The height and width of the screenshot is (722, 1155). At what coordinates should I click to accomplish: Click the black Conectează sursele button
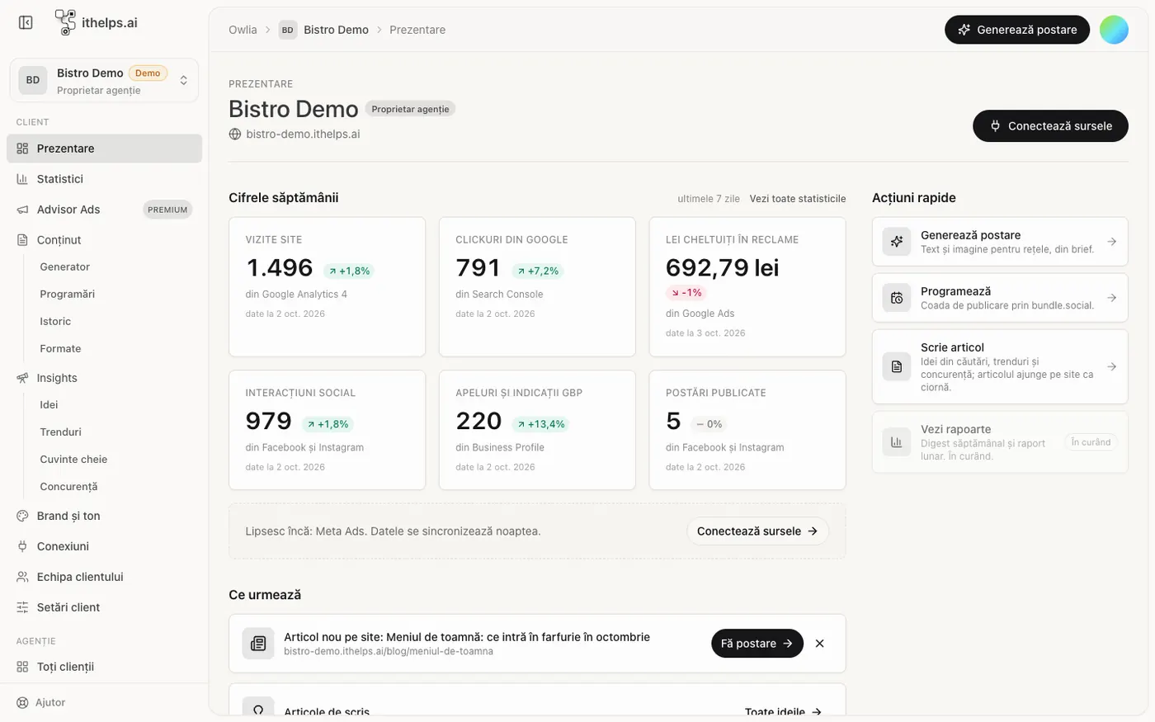[1050, 126]
